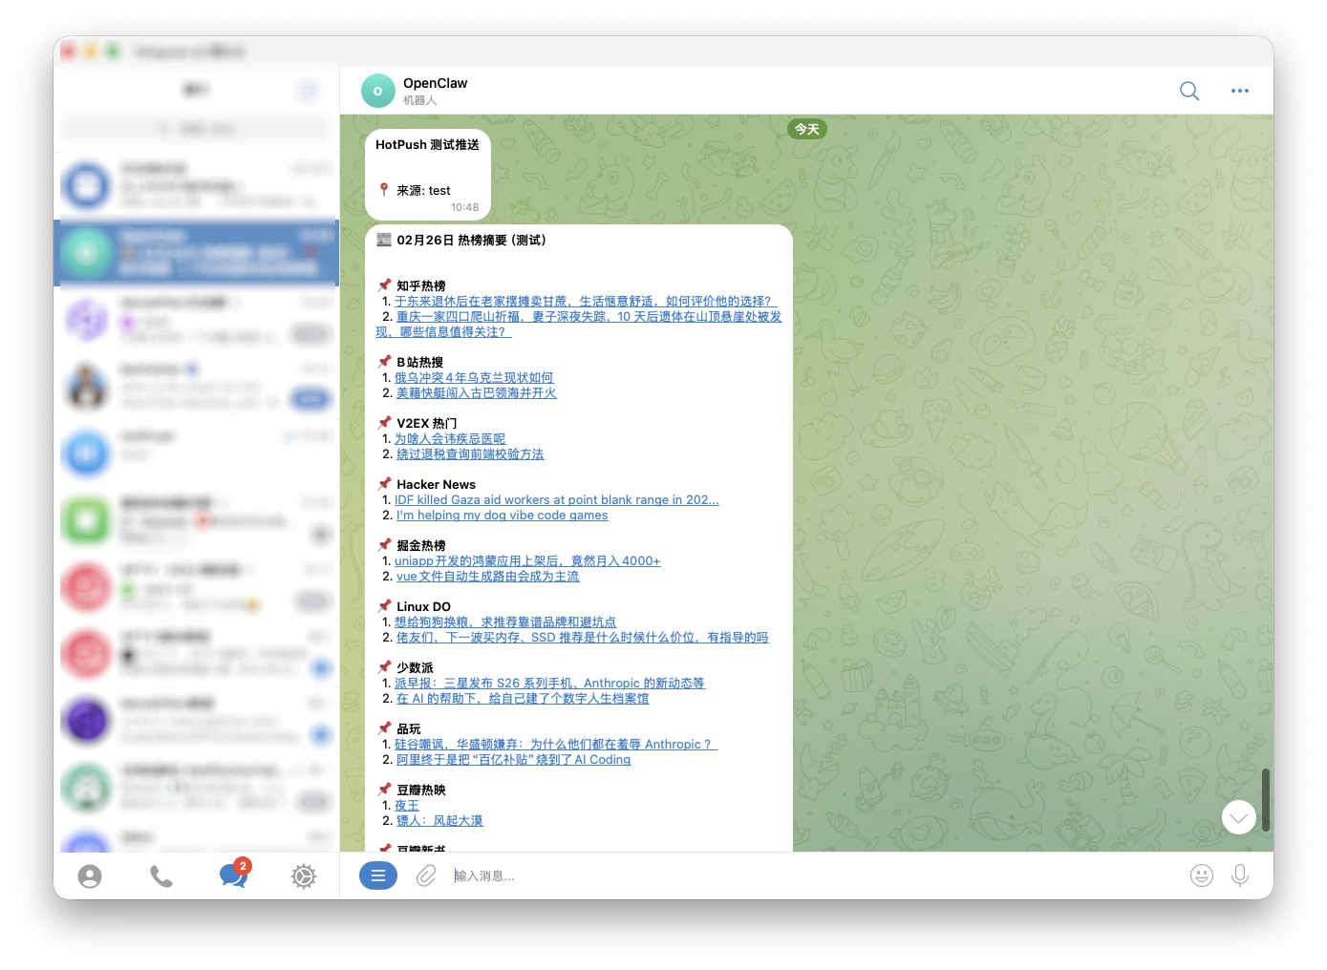Expand the pinned HotPush 测试推送 message
The width and height of the screenshot is (1327, 970).
click(x=427, y=174)
